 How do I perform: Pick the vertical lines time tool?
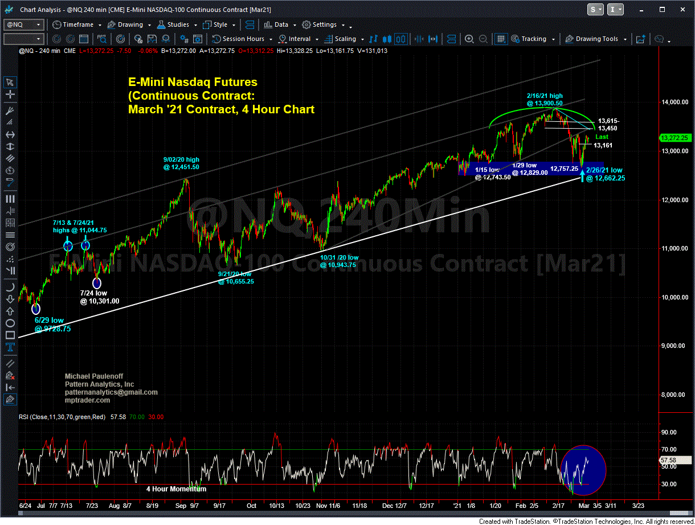(x=10, y=199)
